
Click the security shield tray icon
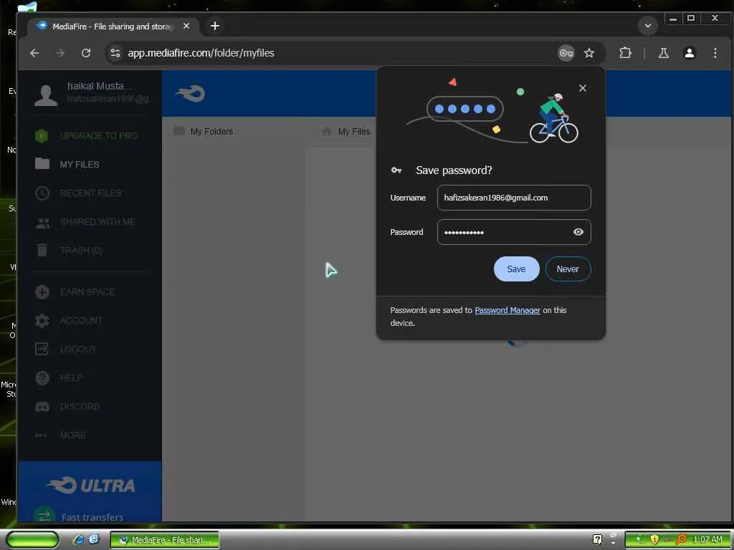pos(654,539)
